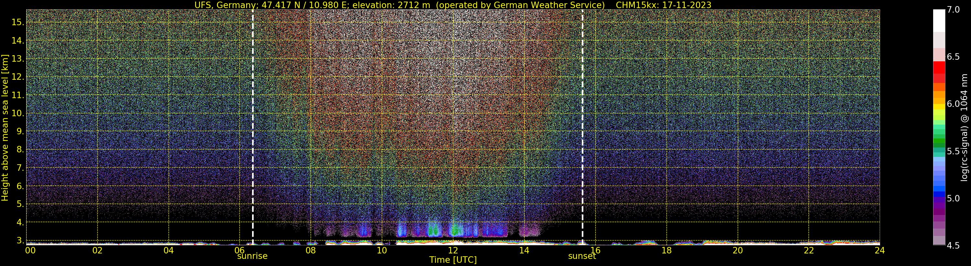Click the '24' time tick label
The image size is (971, 266).
pos(879,250)
